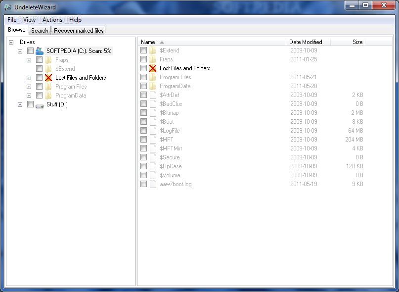Viewport: 399px width, 292px height.
Task: Select the $Extend label in tree
Action: point(65,69)
